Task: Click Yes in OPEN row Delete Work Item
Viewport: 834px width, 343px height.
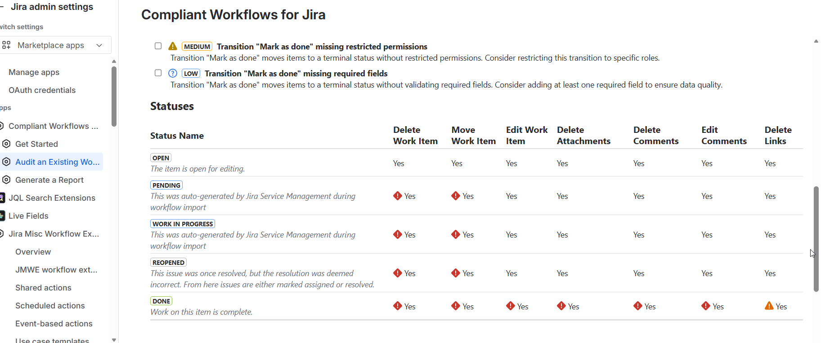Action: (x=399, y=163)
